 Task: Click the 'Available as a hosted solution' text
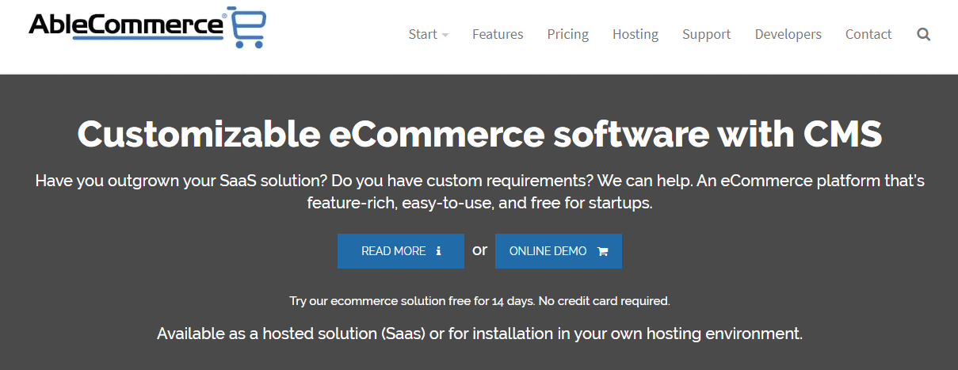[479, 333]
